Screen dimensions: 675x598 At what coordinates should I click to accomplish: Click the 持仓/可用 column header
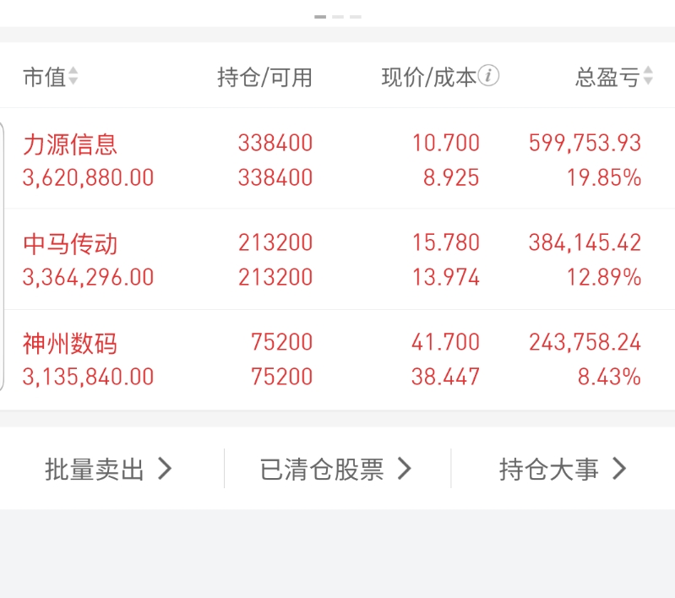(x=264, y=78)
